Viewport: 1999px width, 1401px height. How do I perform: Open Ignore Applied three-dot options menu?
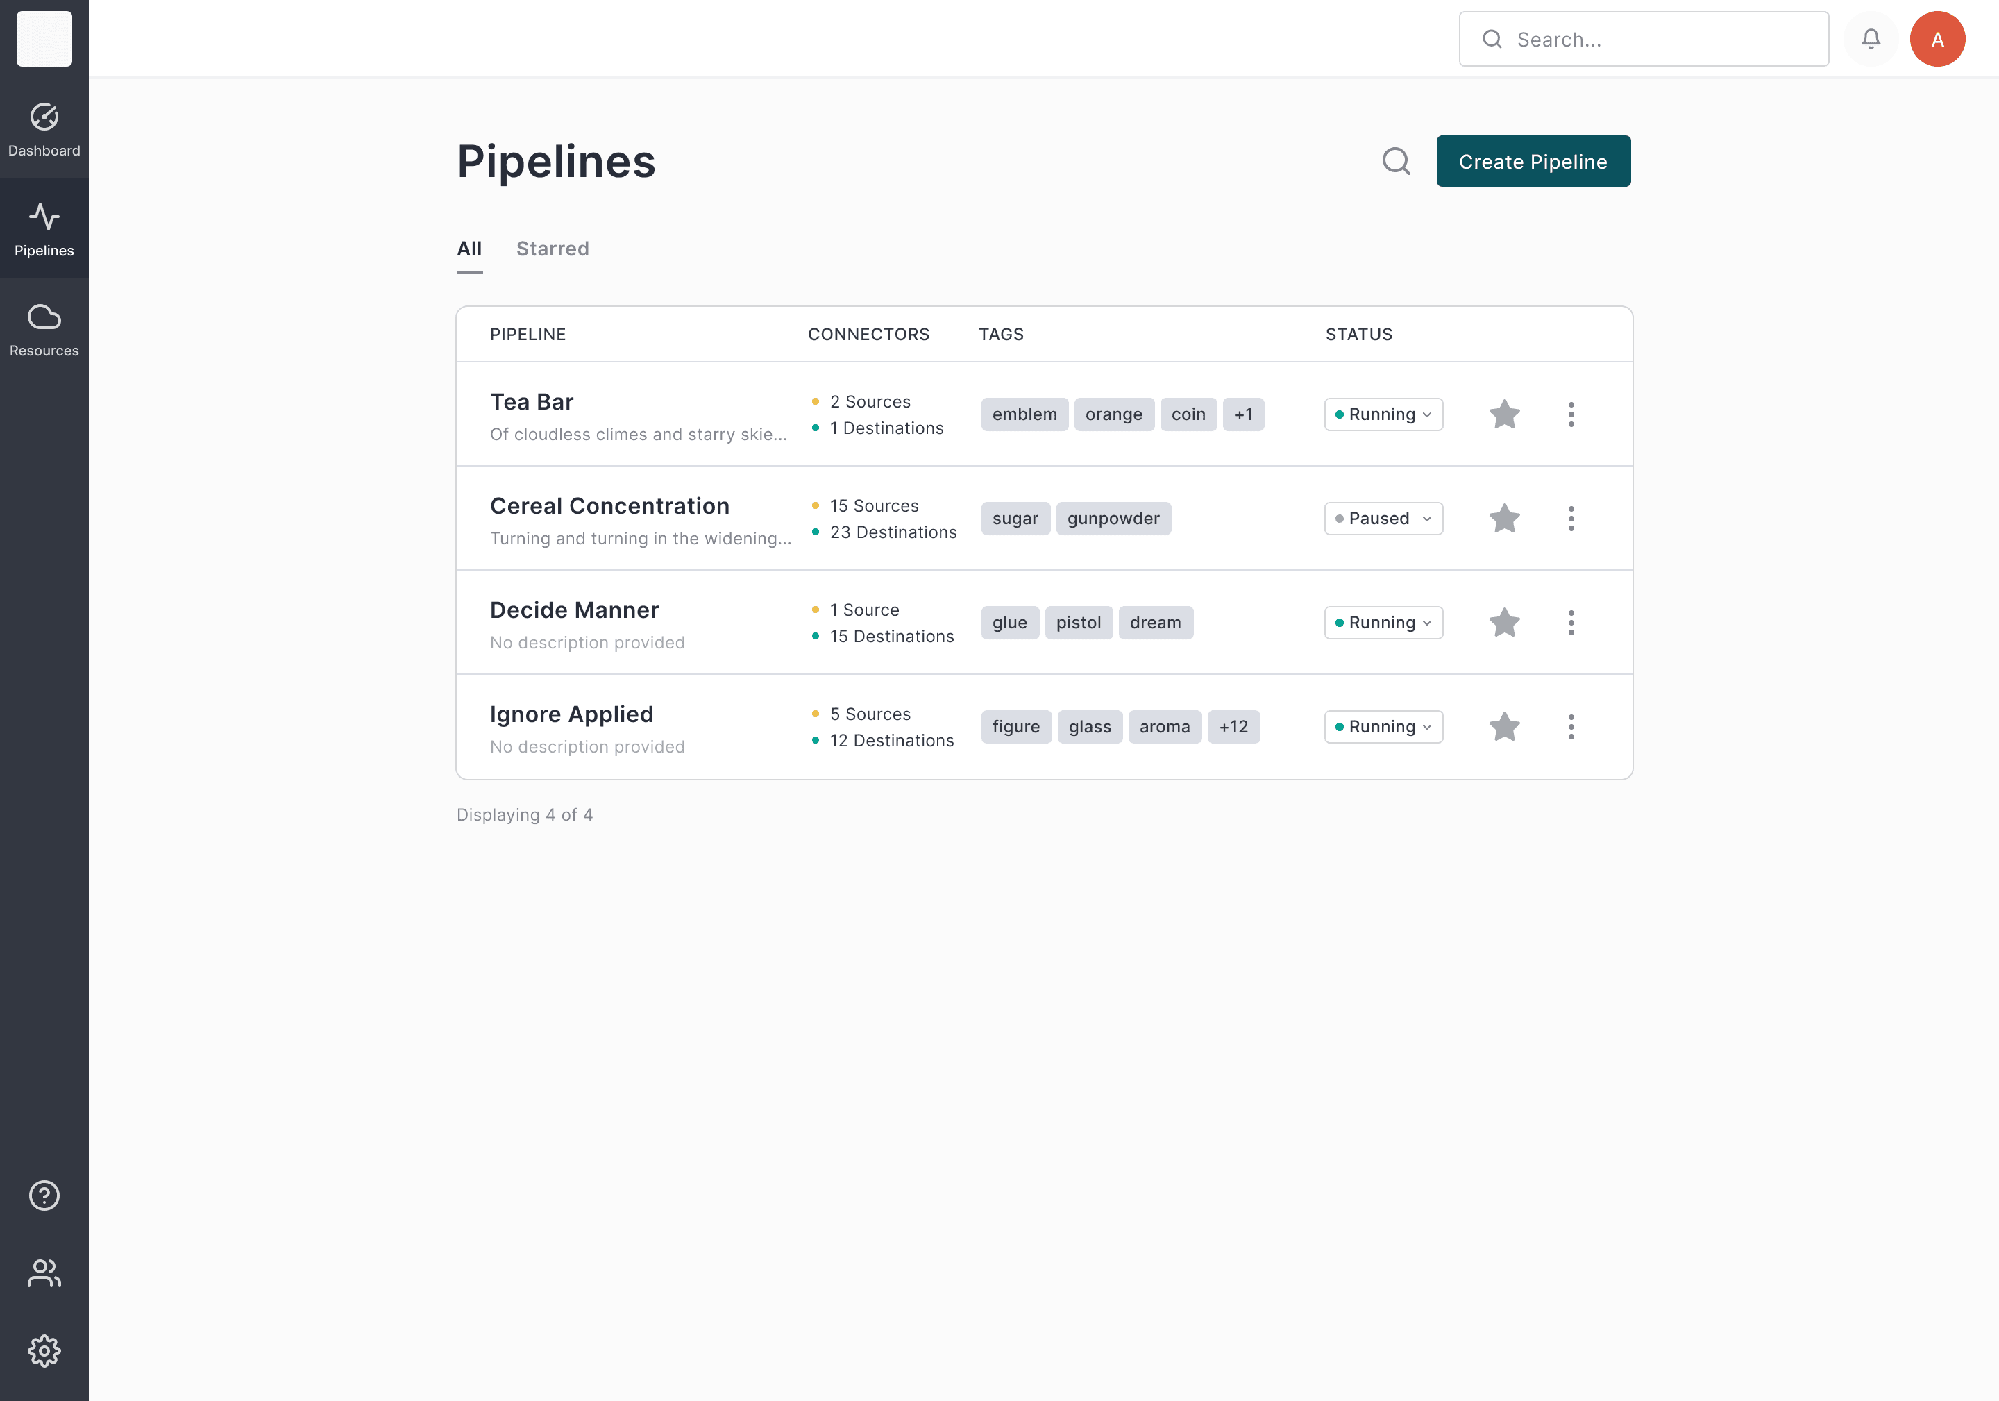[x=1571, y=727]
